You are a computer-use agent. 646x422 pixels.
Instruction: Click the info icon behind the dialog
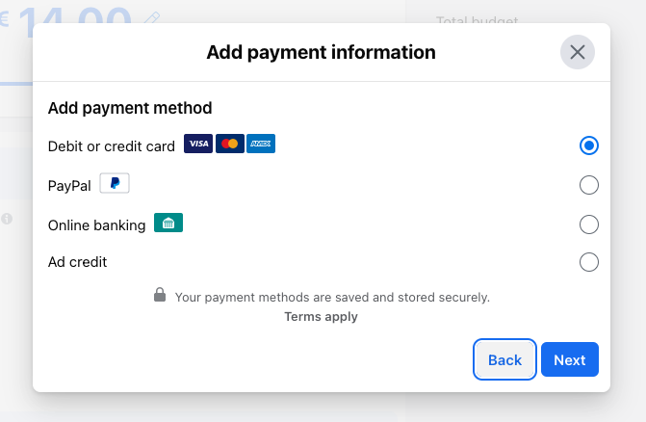(x=7, y=219)
